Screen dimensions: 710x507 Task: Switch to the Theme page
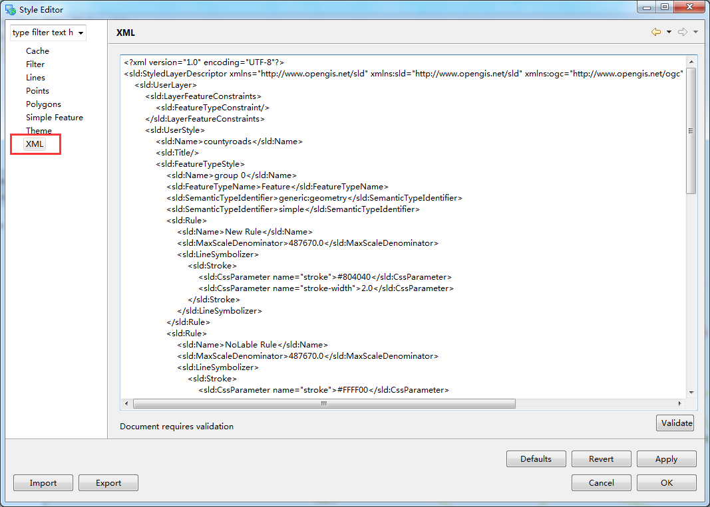[39, 130]
